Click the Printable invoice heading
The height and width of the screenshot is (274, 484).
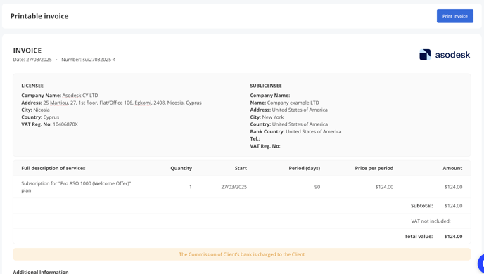coord(39,16)
